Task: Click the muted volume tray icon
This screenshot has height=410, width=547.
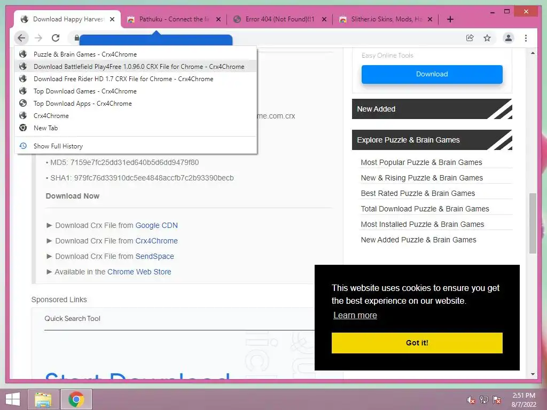Action: point(471,400)
